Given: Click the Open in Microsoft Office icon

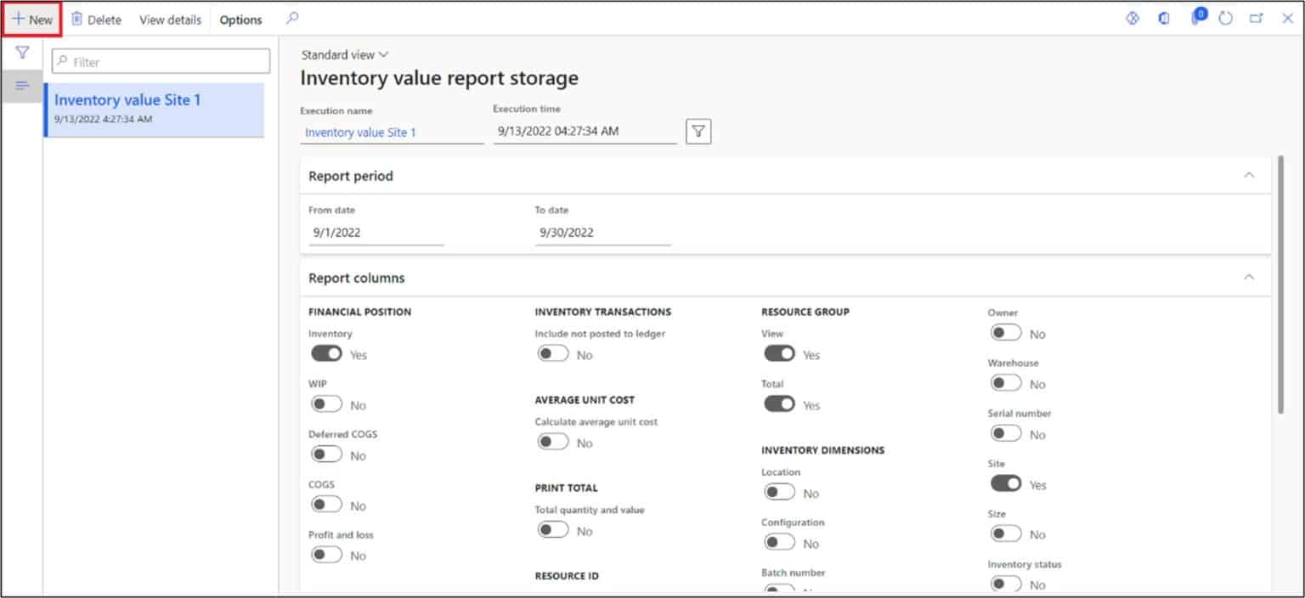Looking at the screenshot, I should pyautogui.click(x=1163, y=17).
